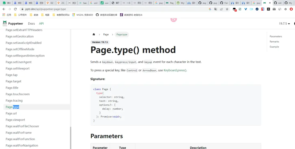The width and height of the screenshot is (295, 149).
Task: Open Page.waitForNavigation in the sidebar
Action: 22,146
